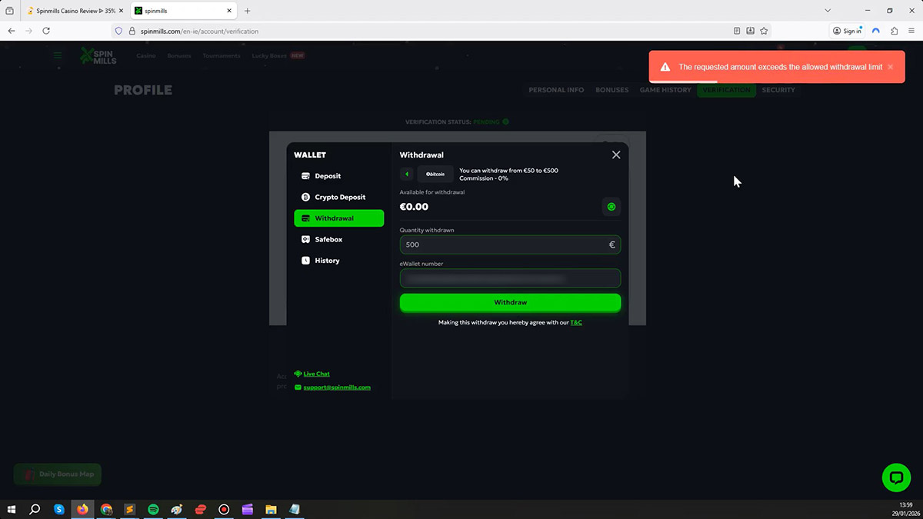Switch to Crypto Deposit in the wallet

click(x=338, y=198)
